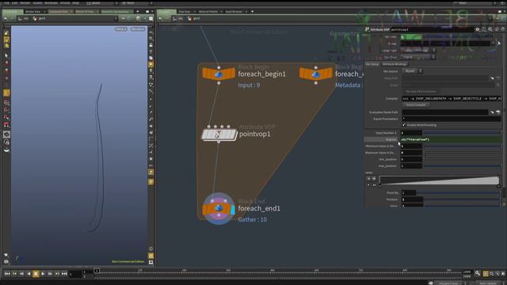Open the Auto Update menu in the status bar

pos(488,283)
